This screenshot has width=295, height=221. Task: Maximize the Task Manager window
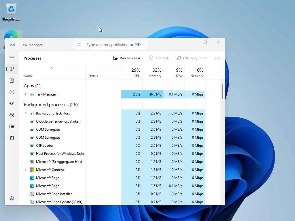(205, 42)
